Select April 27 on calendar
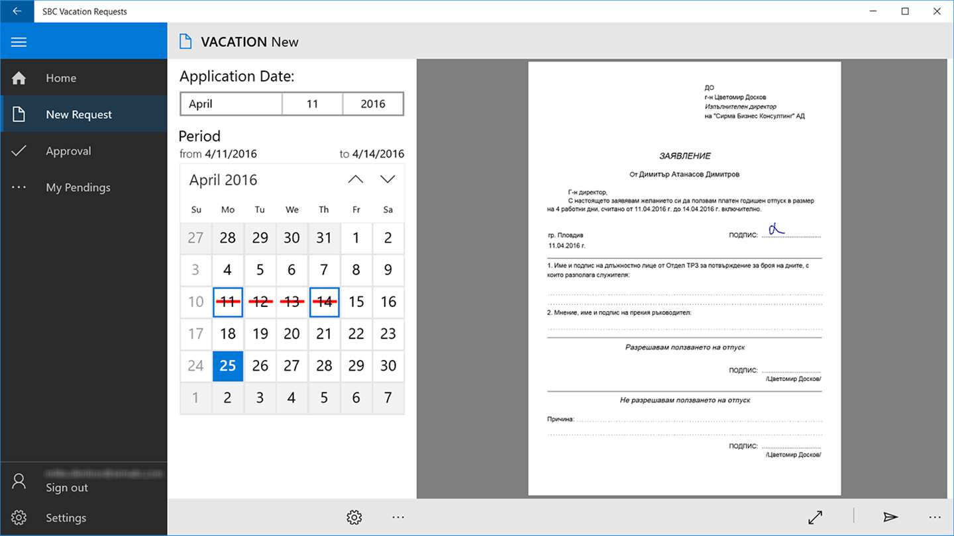Screen dimensions: 954x536 pyautogui.click(x=292, y=366)
